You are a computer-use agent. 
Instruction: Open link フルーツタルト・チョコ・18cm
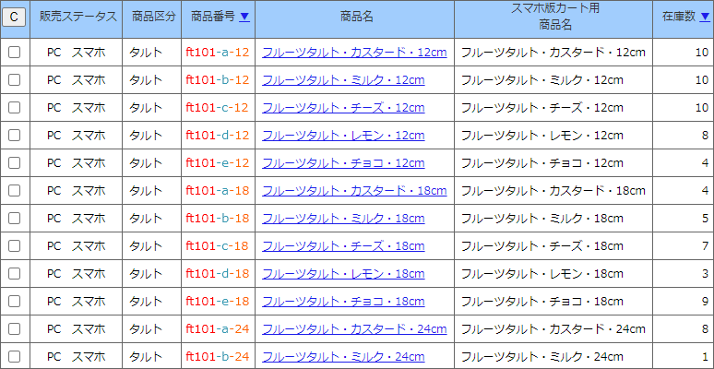click(343, 301)
